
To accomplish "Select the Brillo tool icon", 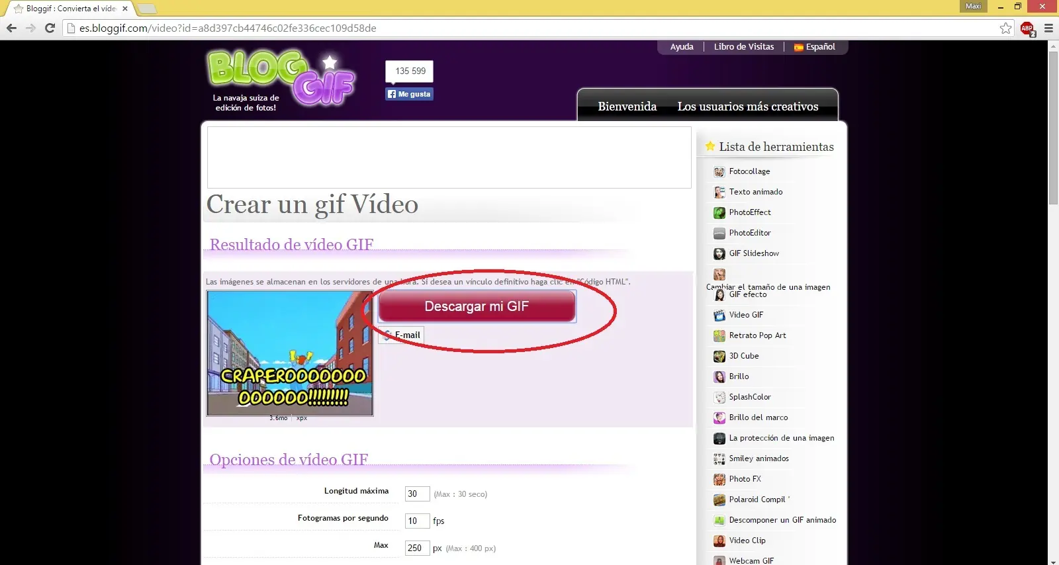I will click(x=719, y=377).
